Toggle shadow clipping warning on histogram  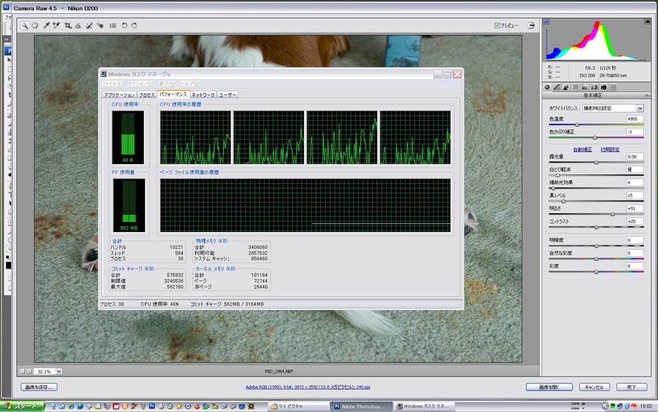point(547,22)
